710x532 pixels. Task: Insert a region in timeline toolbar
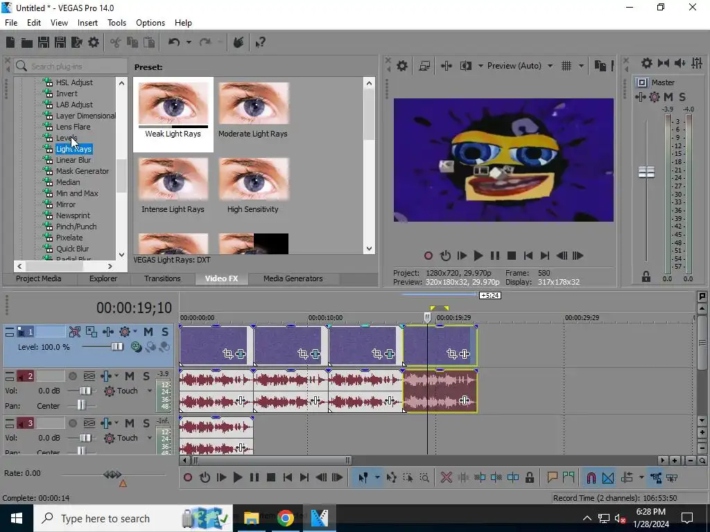tap(569, 478)
